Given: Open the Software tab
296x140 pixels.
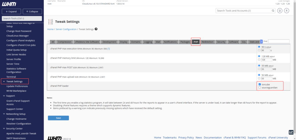Looking at the screenshot, I should 234,42.
